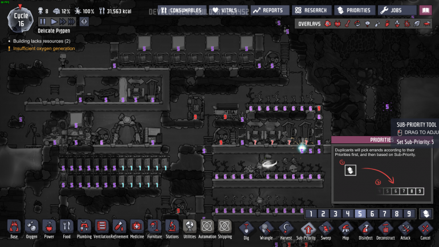Open the Plumbing build category

tap(84, 229)
